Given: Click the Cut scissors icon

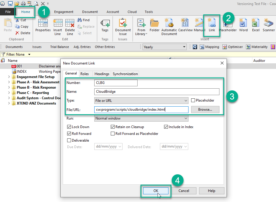Looking at the screenshot, I should (x=17, y=20).
